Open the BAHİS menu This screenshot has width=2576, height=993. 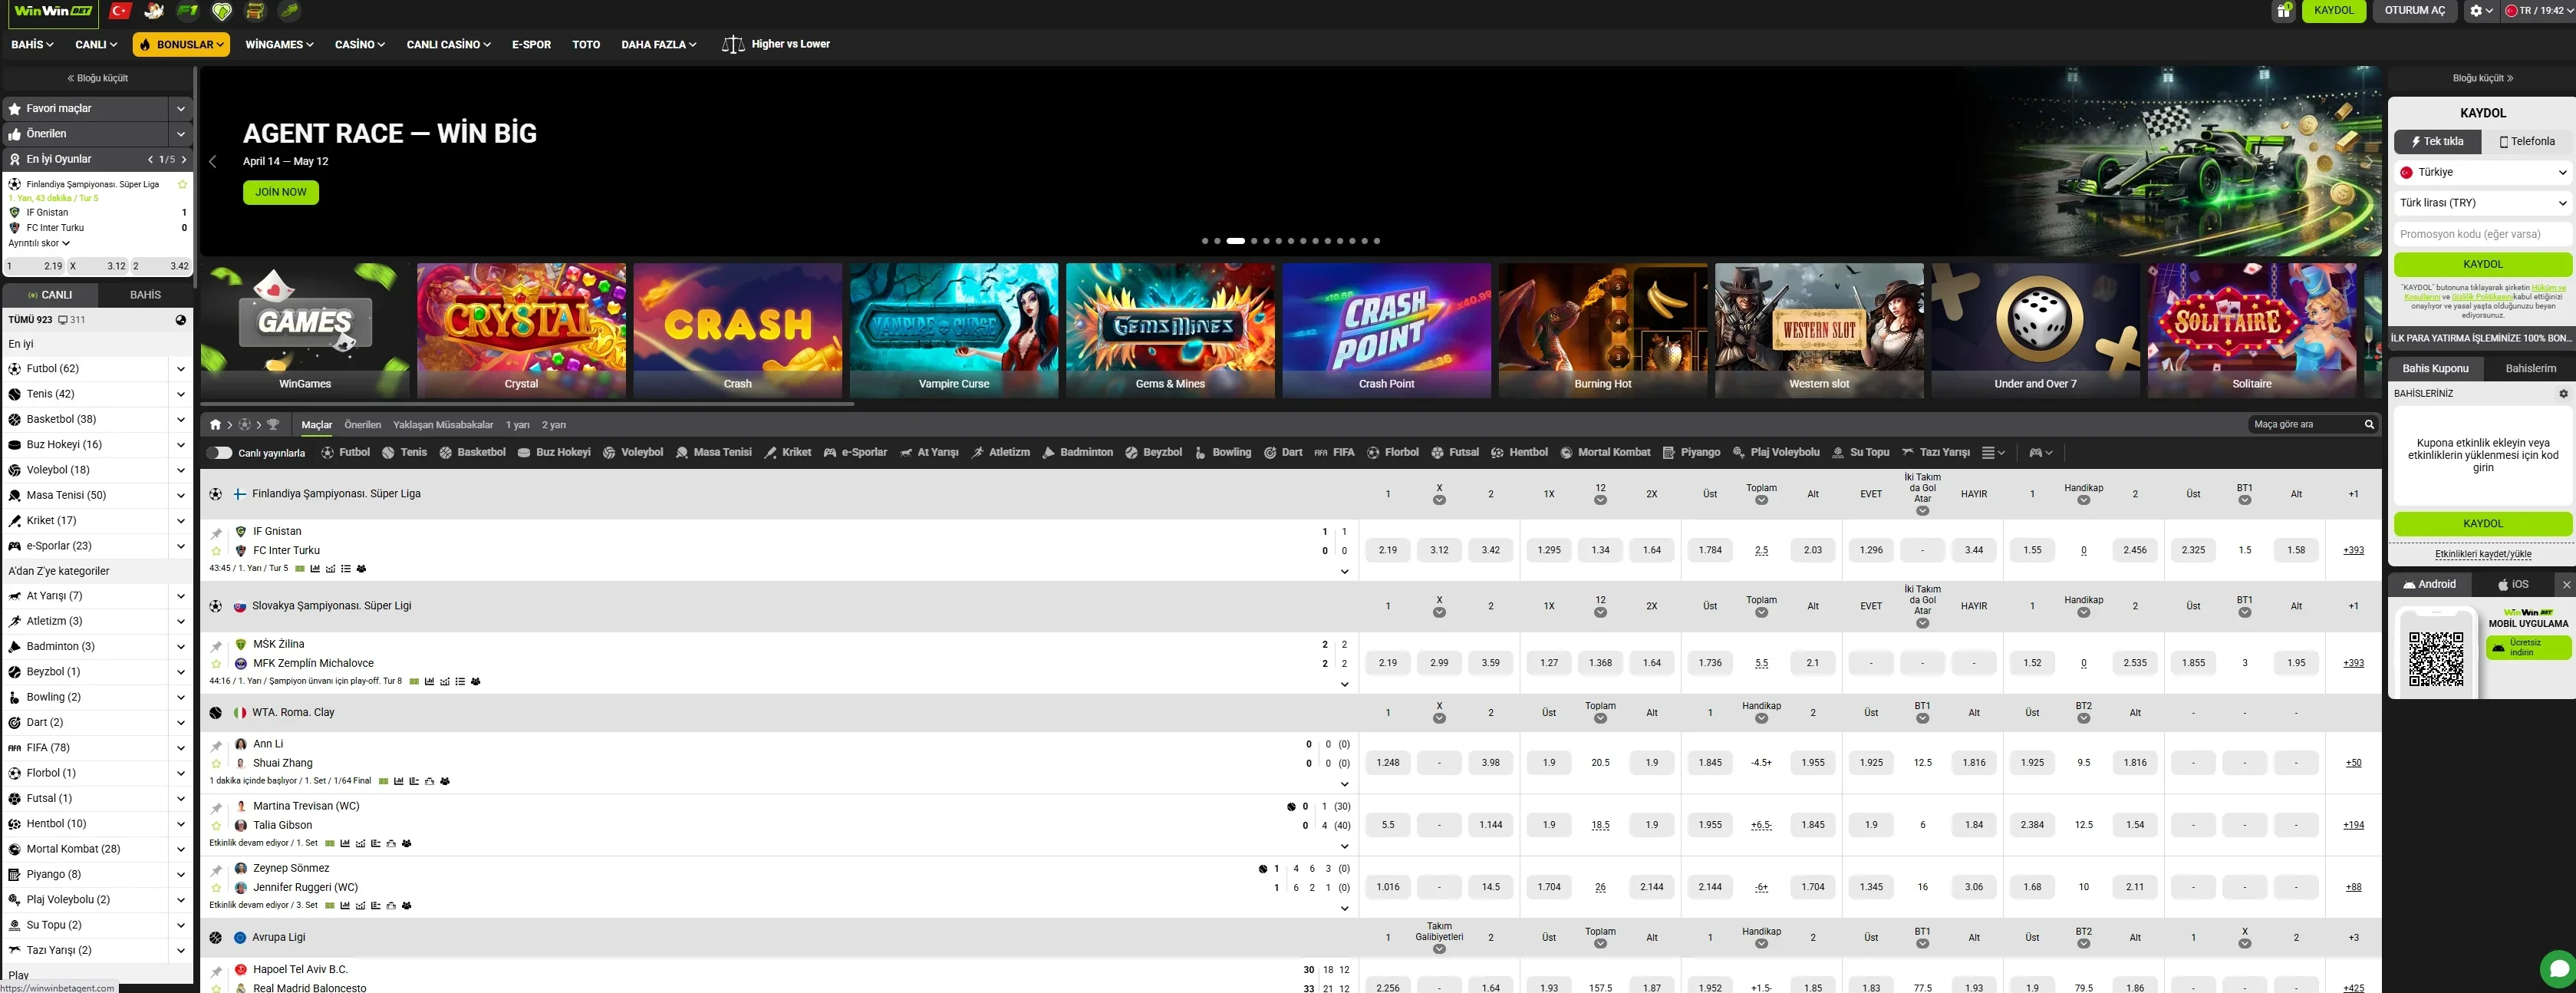pyautogui.click(x=32, y=45)
